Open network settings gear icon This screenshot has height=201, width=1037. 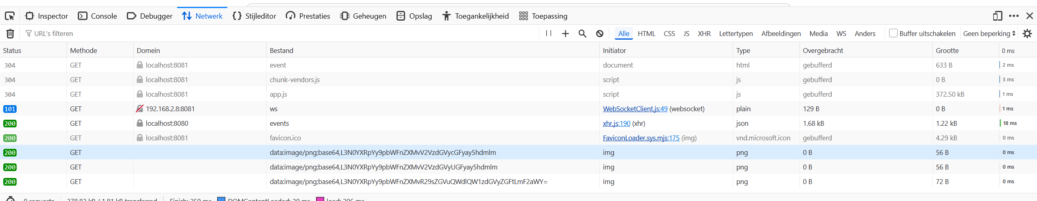coord(1027,34)
